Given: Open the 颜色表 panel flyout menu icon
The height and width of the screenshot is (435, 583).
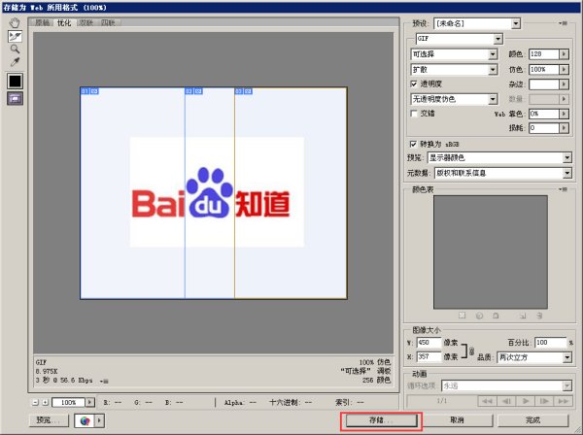Looking at the screenshot, I should (x=563, y=189).
